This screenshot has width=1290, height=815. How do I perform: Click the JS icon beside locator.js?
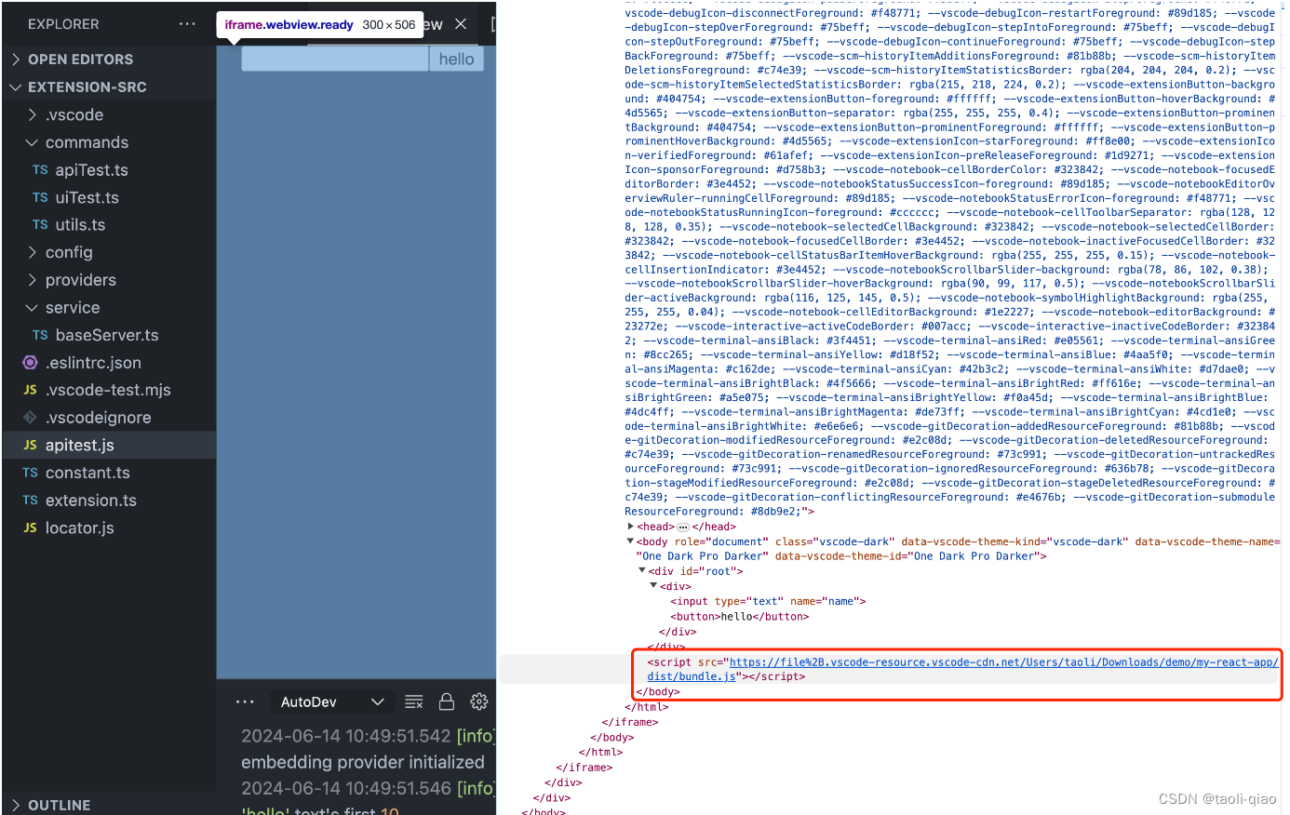(30, 528)
